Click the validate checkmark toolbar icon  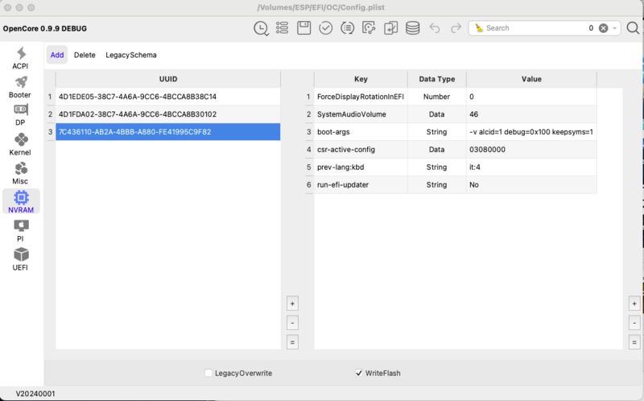(x=325, y=28)
